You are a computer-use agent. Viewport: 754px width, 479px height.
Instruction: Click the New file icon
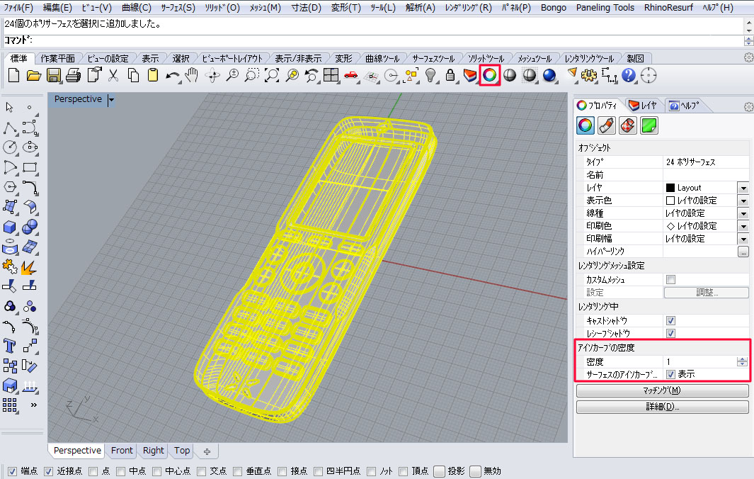14,76
